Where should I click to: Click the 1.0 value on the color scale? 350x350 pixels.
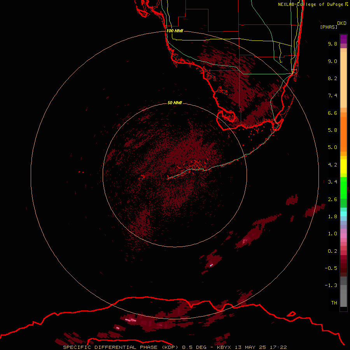tap(332, 234)
